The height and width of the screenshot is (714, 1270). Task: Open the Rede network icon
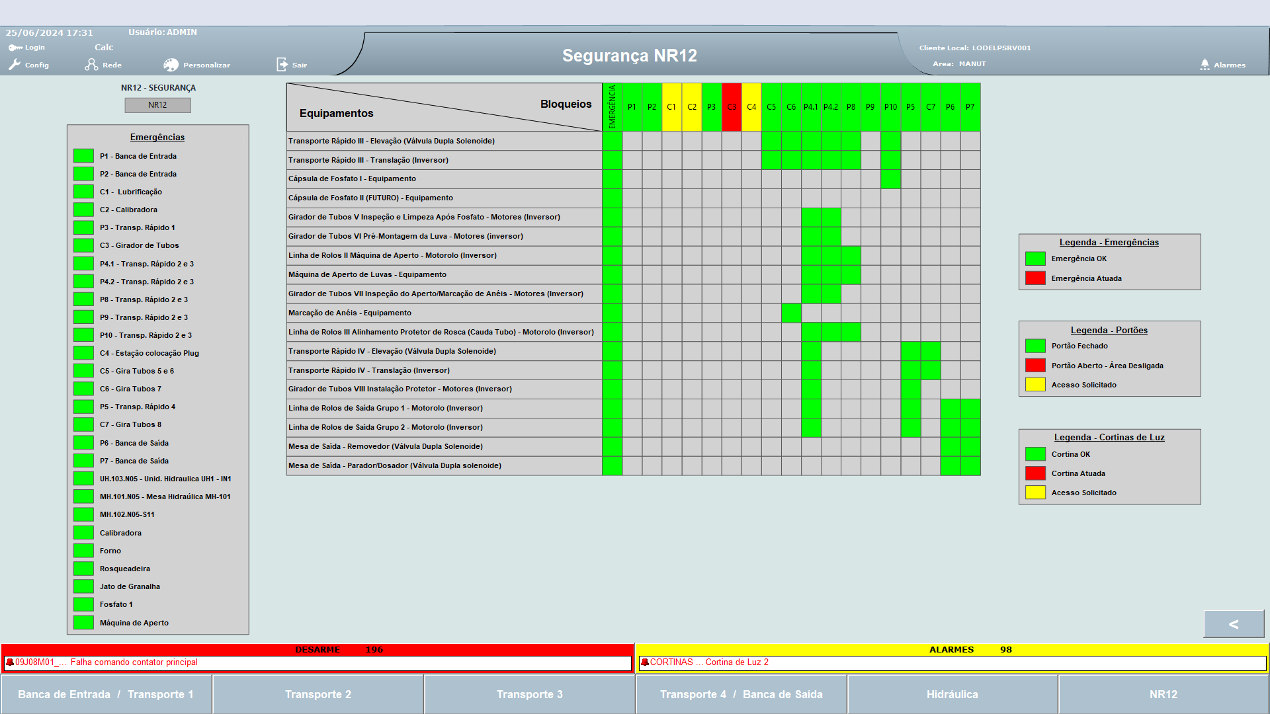[91, 64]
